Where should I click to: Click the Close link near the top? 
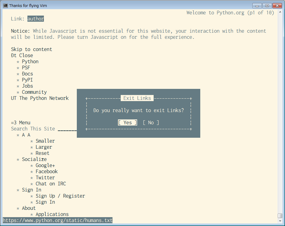(26, 55)
